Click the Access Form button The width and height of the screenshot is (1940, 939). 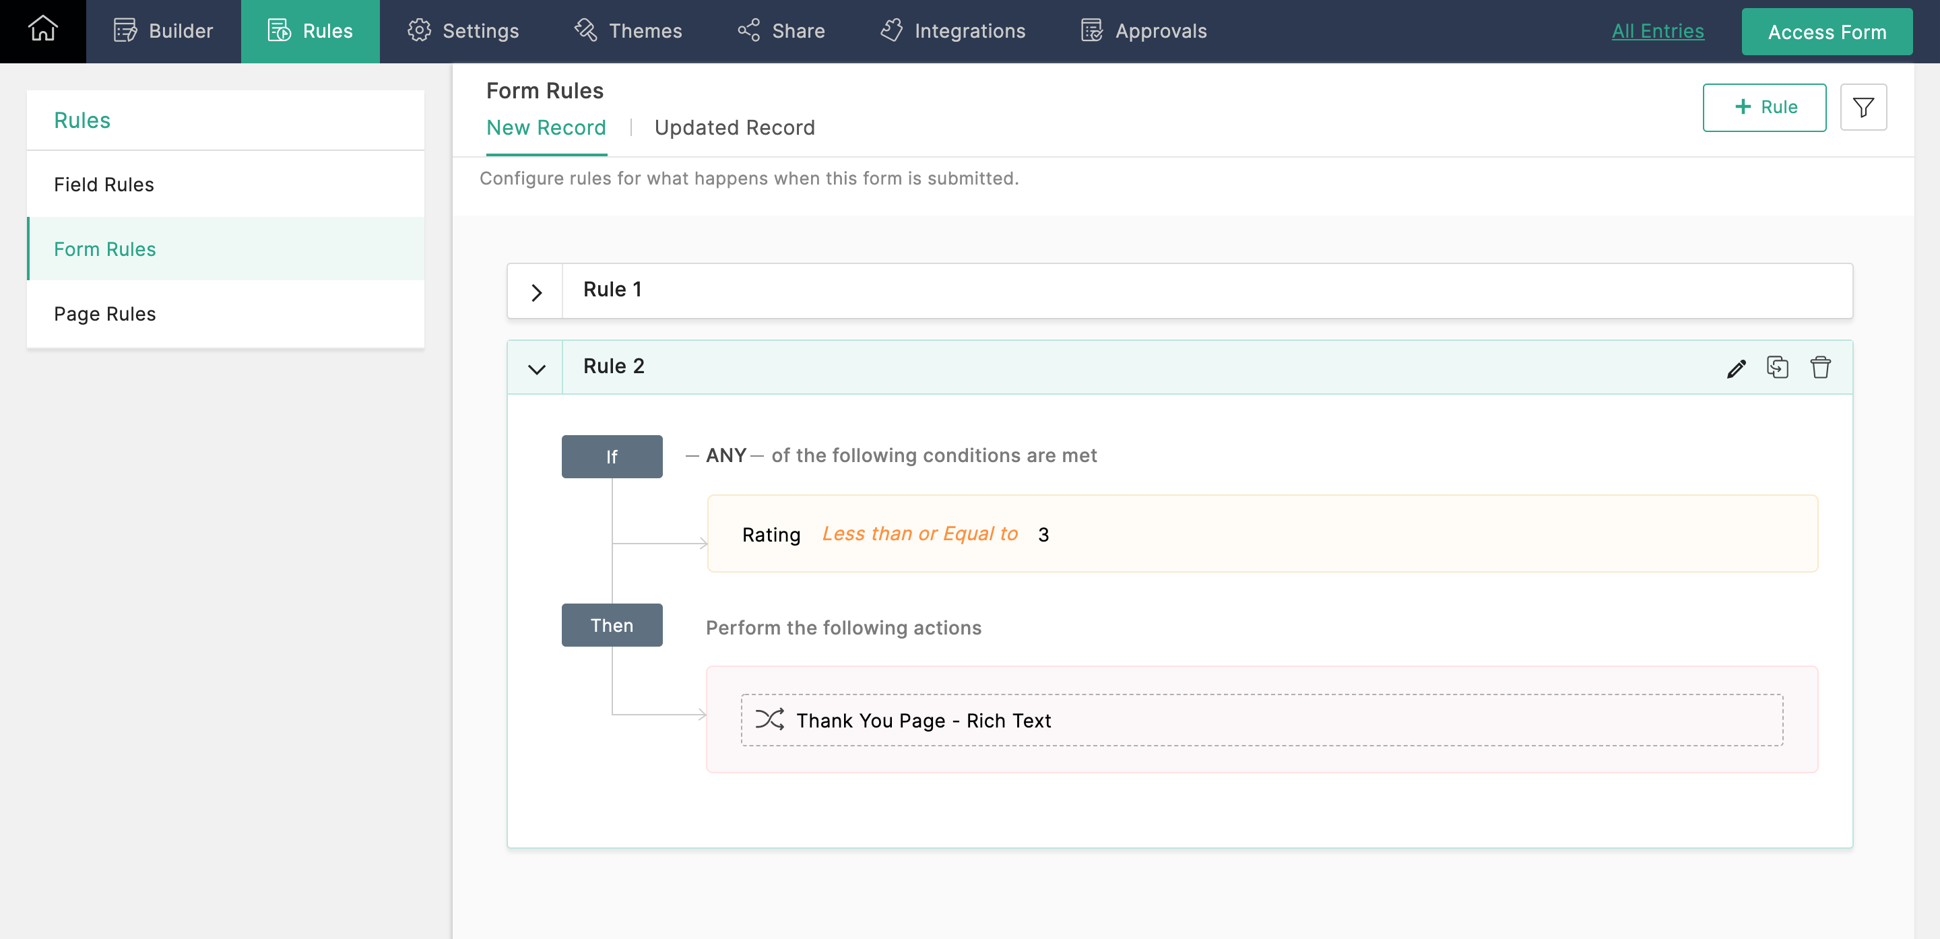tap(1826, 32)
